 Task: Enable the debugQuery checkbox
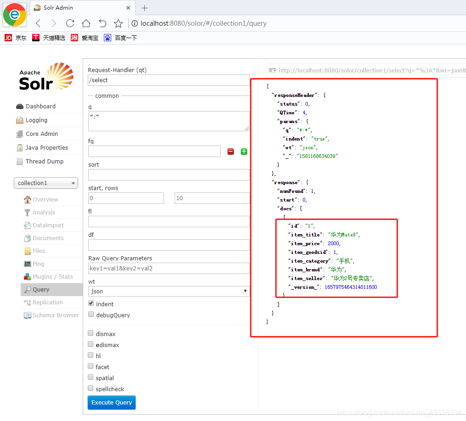[91, 313]
